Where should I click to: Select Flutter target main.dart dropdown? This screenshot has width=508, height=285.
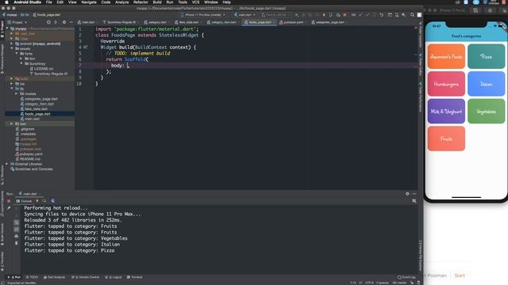pos(245,15)
